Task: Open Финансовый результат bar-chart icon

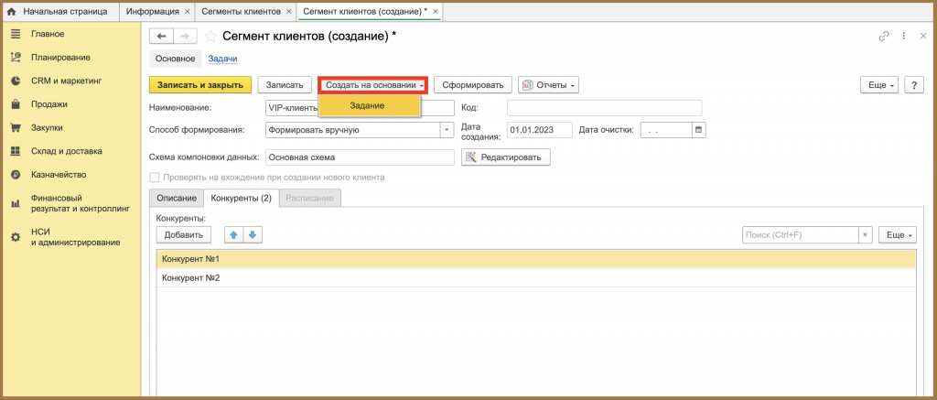Action: [x=16, y=203]
